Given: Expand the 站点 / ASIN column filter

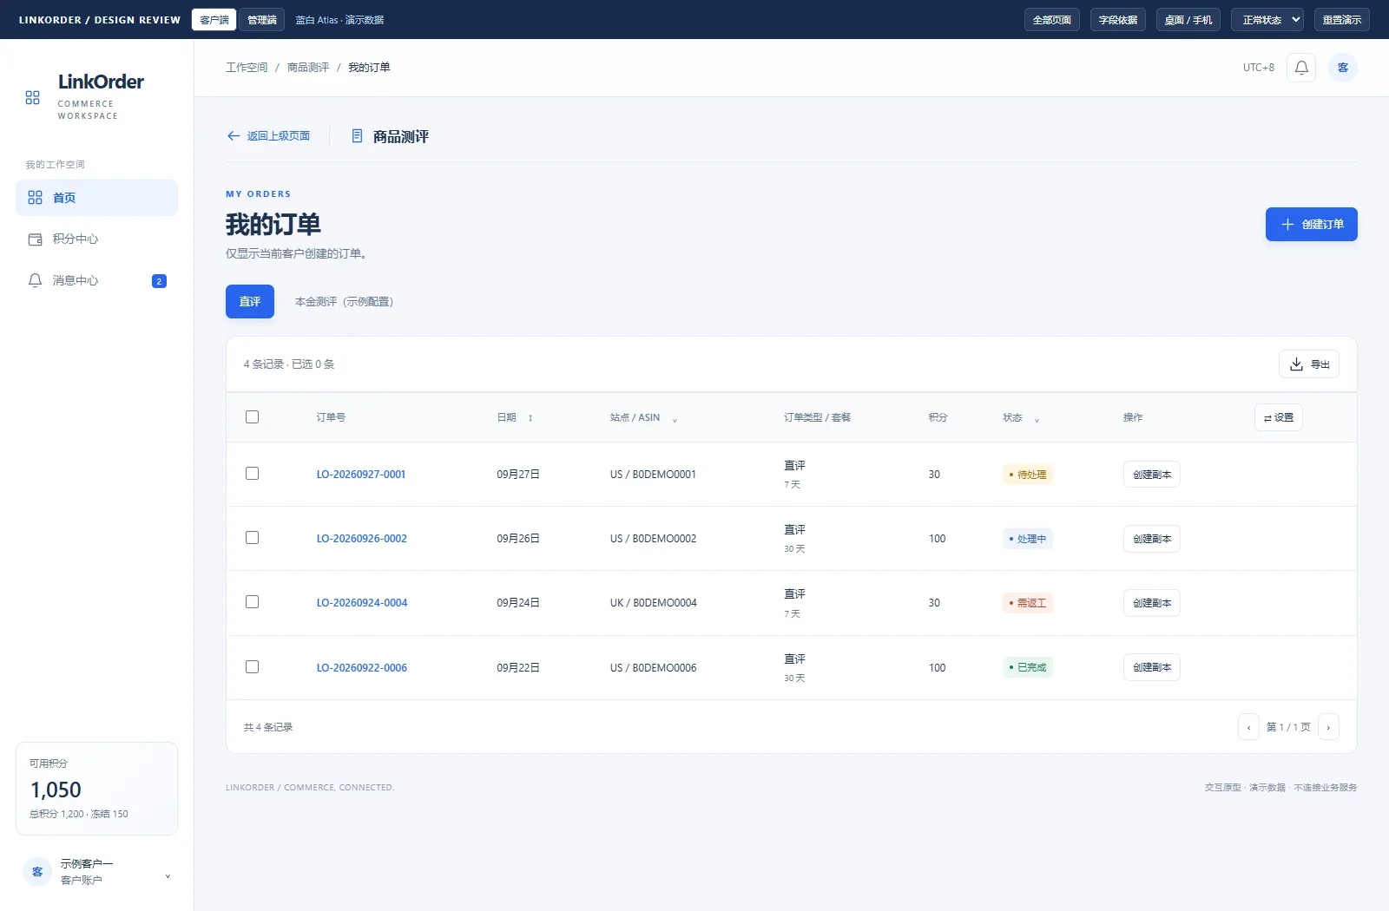Looking at the screenshot, I should click(x=675, y=420).
